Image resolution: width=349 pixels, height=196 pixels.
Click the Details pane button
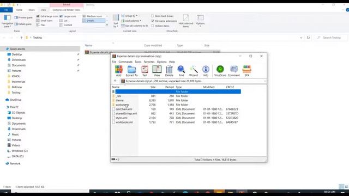point(23,24)
